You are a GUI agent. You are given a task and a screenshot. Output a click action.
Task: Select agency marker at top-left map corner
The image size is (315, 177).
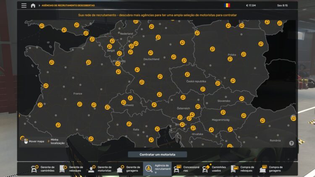42,26
